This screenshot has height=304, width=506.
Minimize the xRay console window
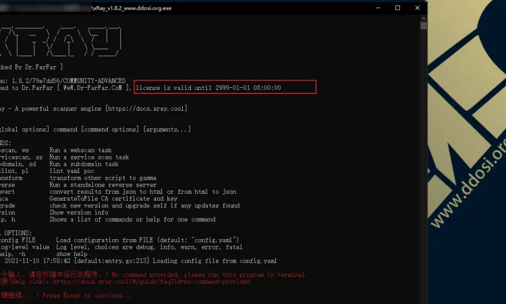(378, 7)
